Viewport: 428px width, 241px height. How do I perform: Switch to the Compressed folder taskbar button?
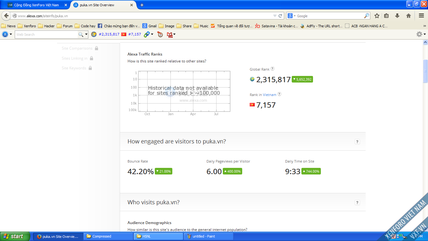(108, 236)
